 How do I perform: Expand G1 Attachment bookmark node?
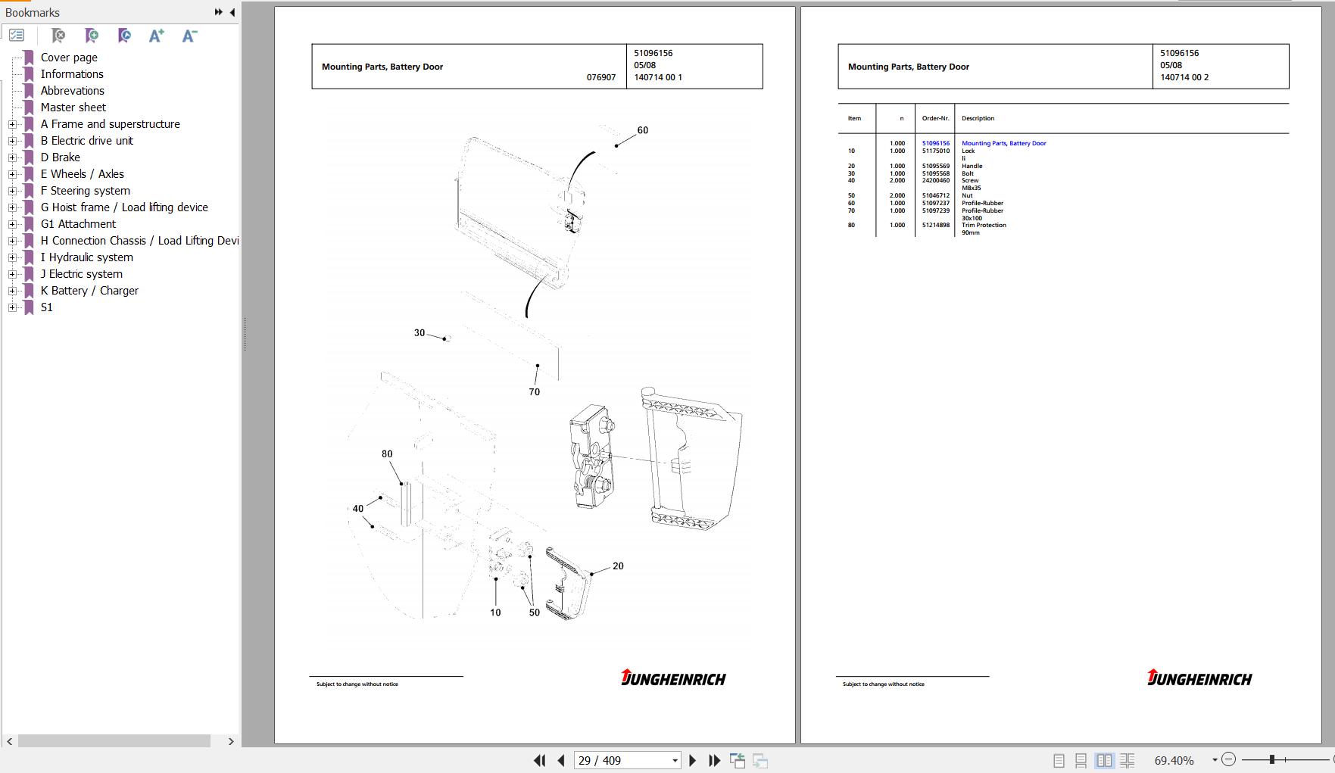point(12,224)
